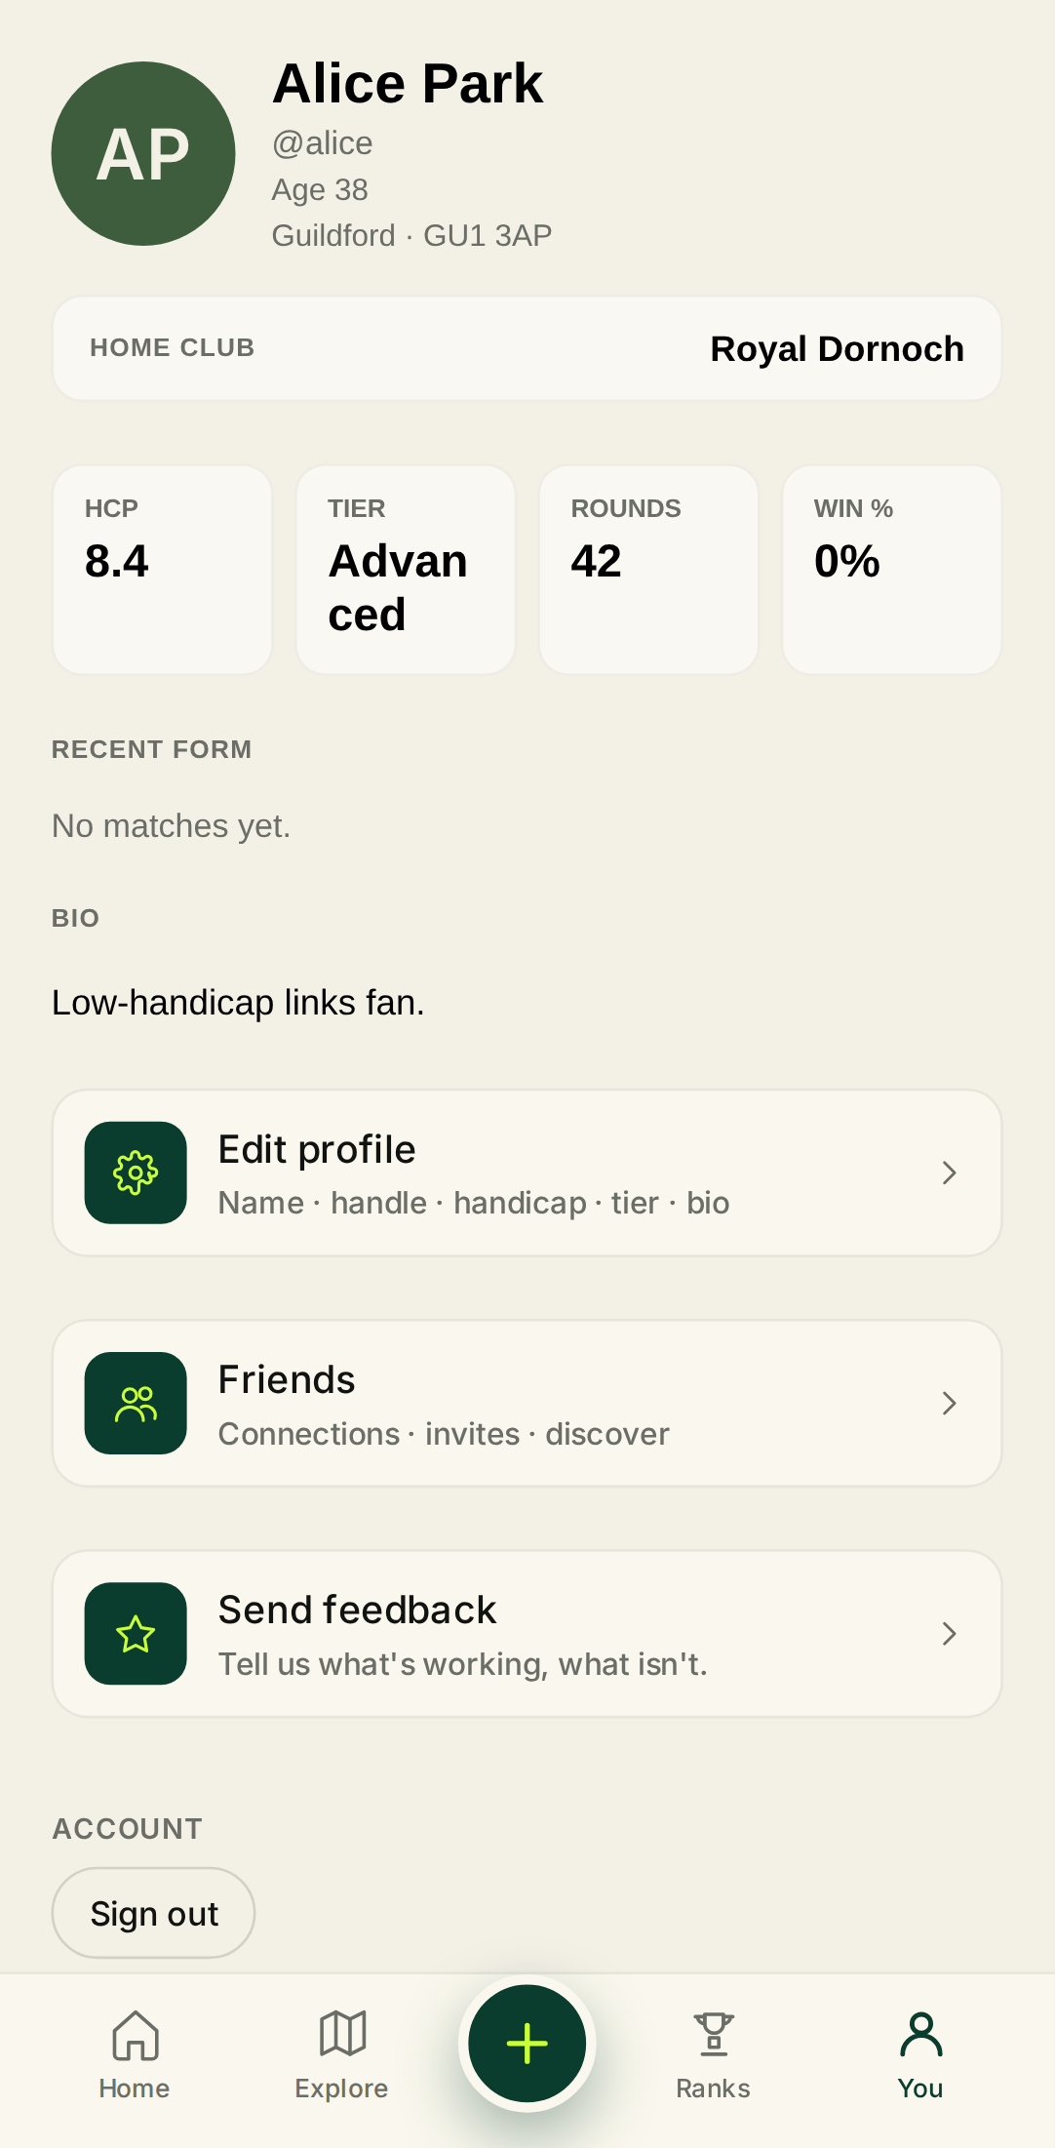Tap the HCP 8.4 stat card

pos(162,570)
